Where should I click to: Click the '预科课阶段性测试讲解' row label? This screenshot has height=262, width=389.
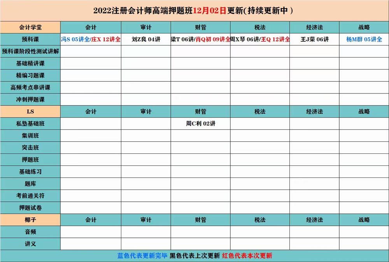point(30,51)
